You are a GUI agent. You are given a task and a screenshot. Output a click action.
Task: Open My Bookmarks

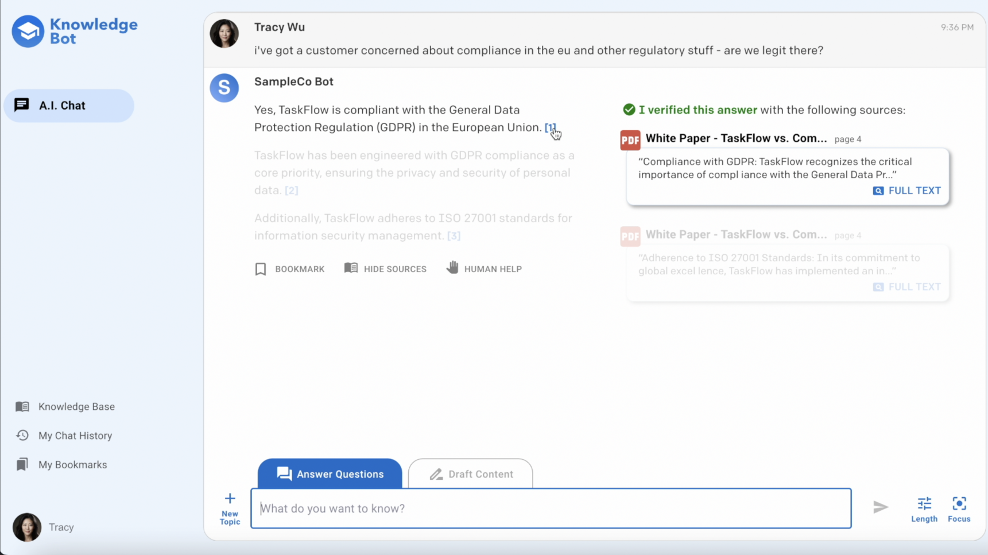[x=61, y=465]
